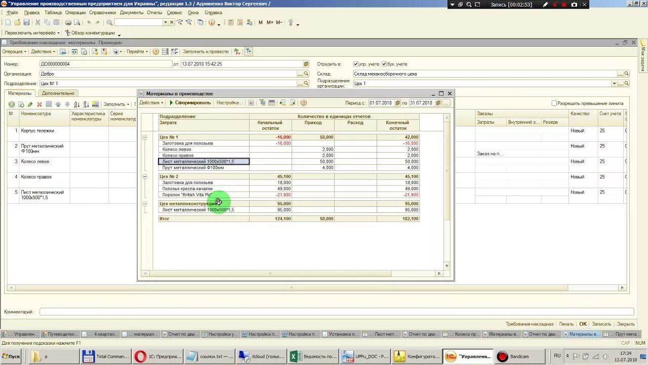648x365 pixels.
Task: Collapse the Цех № 2 group
Action: point(145,176)
